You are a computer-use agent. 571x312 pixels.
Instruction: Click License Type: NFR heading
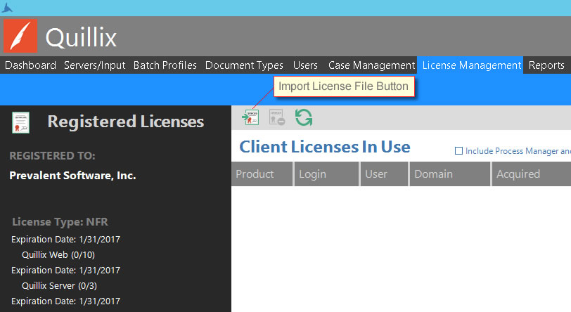tap(60, 222)
